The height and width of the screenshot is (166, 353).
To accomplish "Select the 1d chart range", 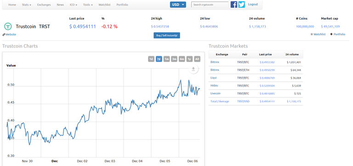I will 151,59.
